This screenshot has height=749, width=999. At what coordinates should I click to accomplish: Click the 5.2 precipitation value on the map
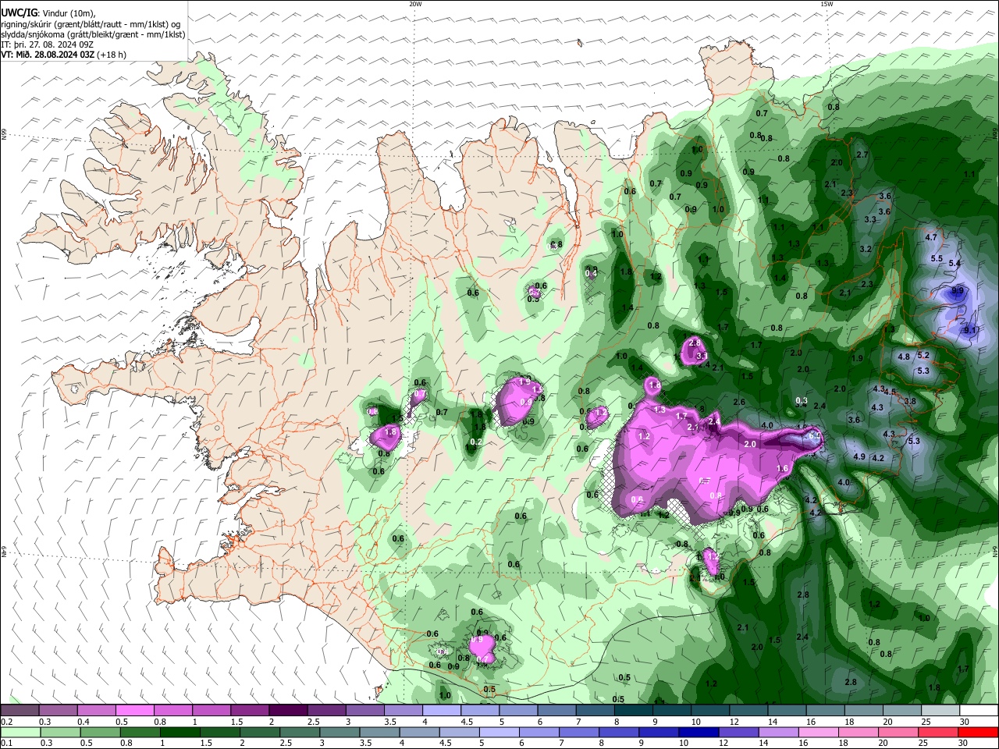pos(923,354)
